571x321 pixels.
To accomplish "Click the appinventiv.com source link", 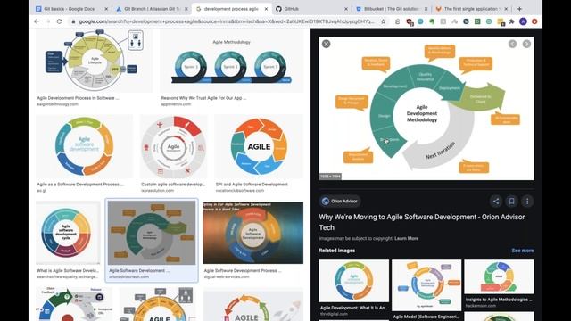I will pos(176,104).
